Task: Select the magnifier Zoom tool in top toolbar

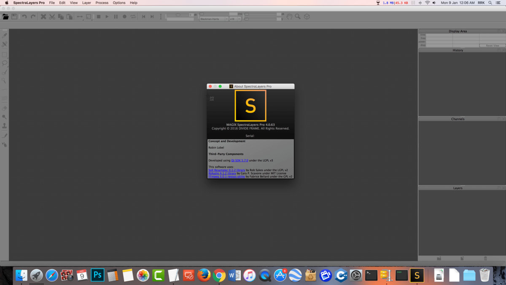Action: (x=298, y=17)
